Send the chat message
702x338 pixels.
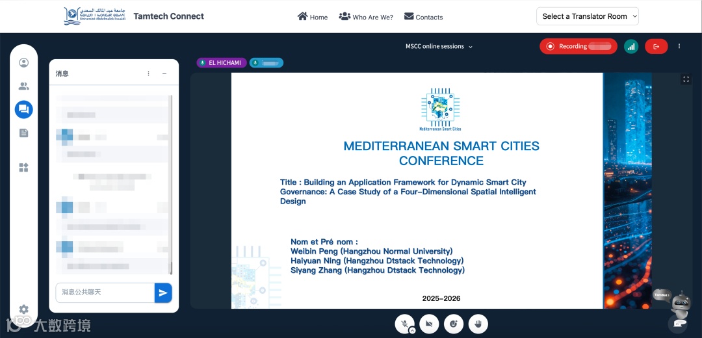(163, 292)
